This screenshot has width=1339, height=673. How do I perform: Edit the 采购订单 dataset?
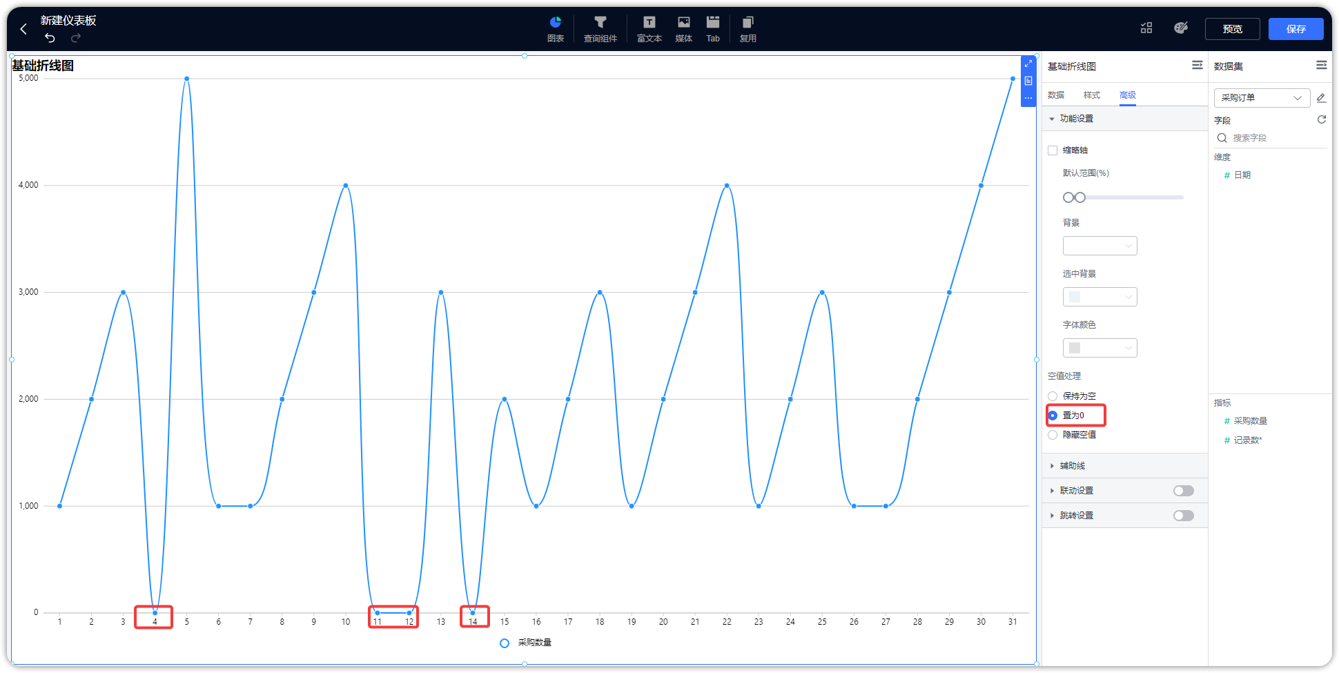point(1321,97)
